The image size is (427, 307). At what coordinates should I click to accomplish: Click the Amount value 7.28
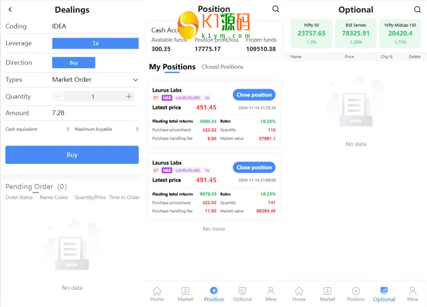58,113
